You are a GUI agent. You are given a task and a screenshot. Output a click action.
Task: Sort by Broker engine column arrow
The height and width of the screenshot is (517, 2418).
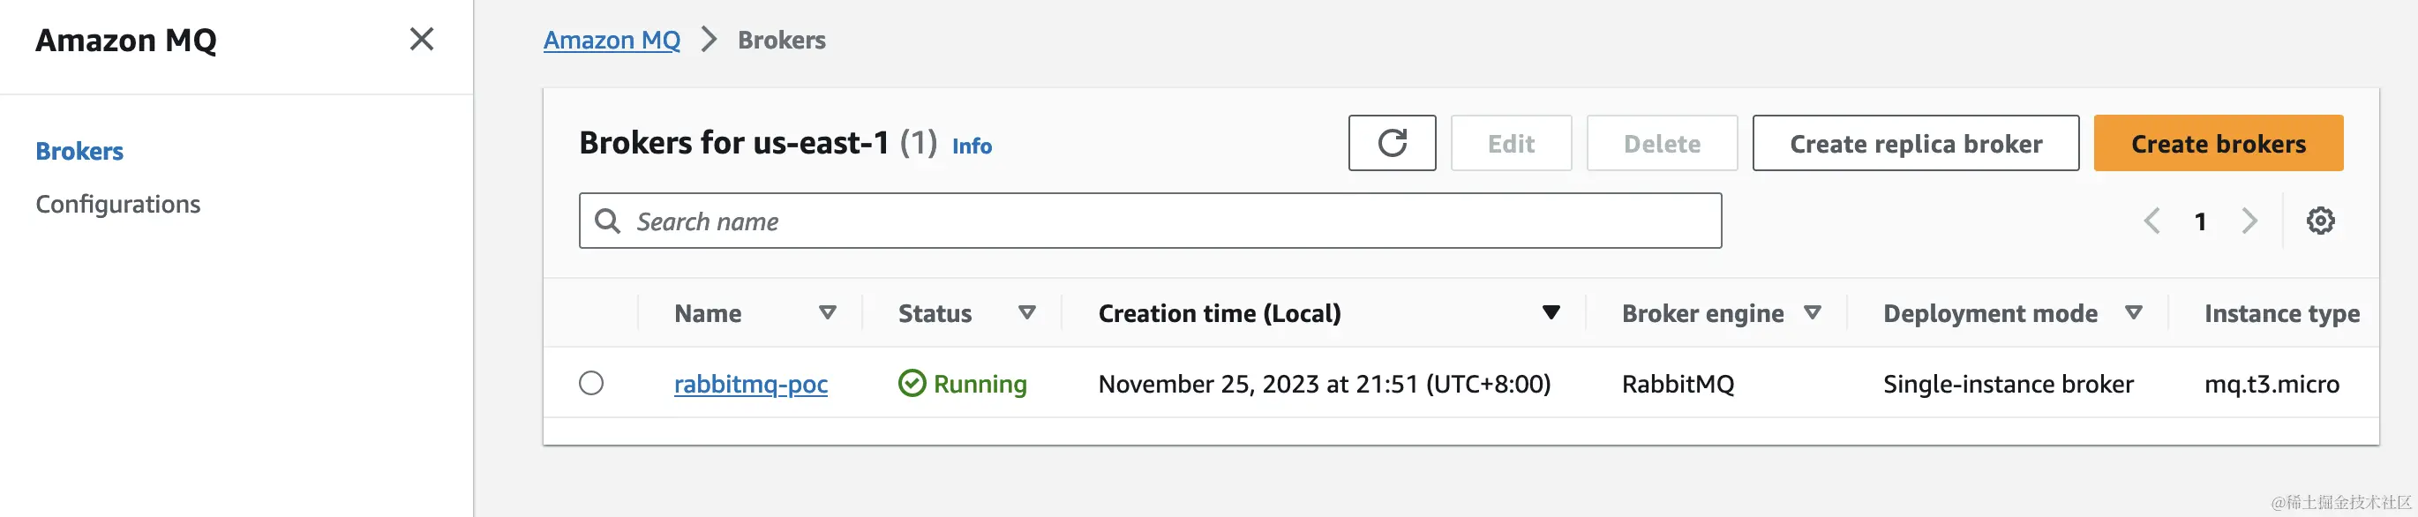point(1813,313)
